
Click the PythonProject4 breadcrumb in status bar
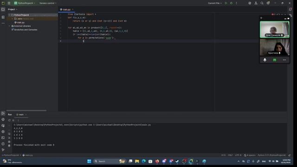click(11, 155)
